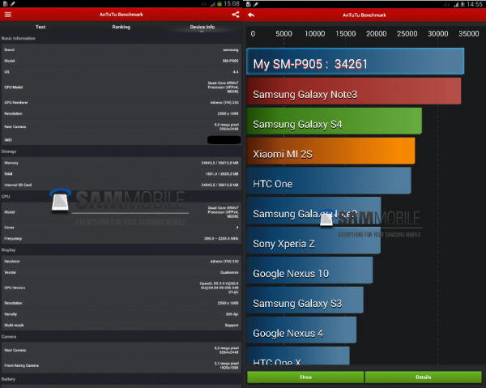Tap the back arrow in right AnTuTu screen

251,15
